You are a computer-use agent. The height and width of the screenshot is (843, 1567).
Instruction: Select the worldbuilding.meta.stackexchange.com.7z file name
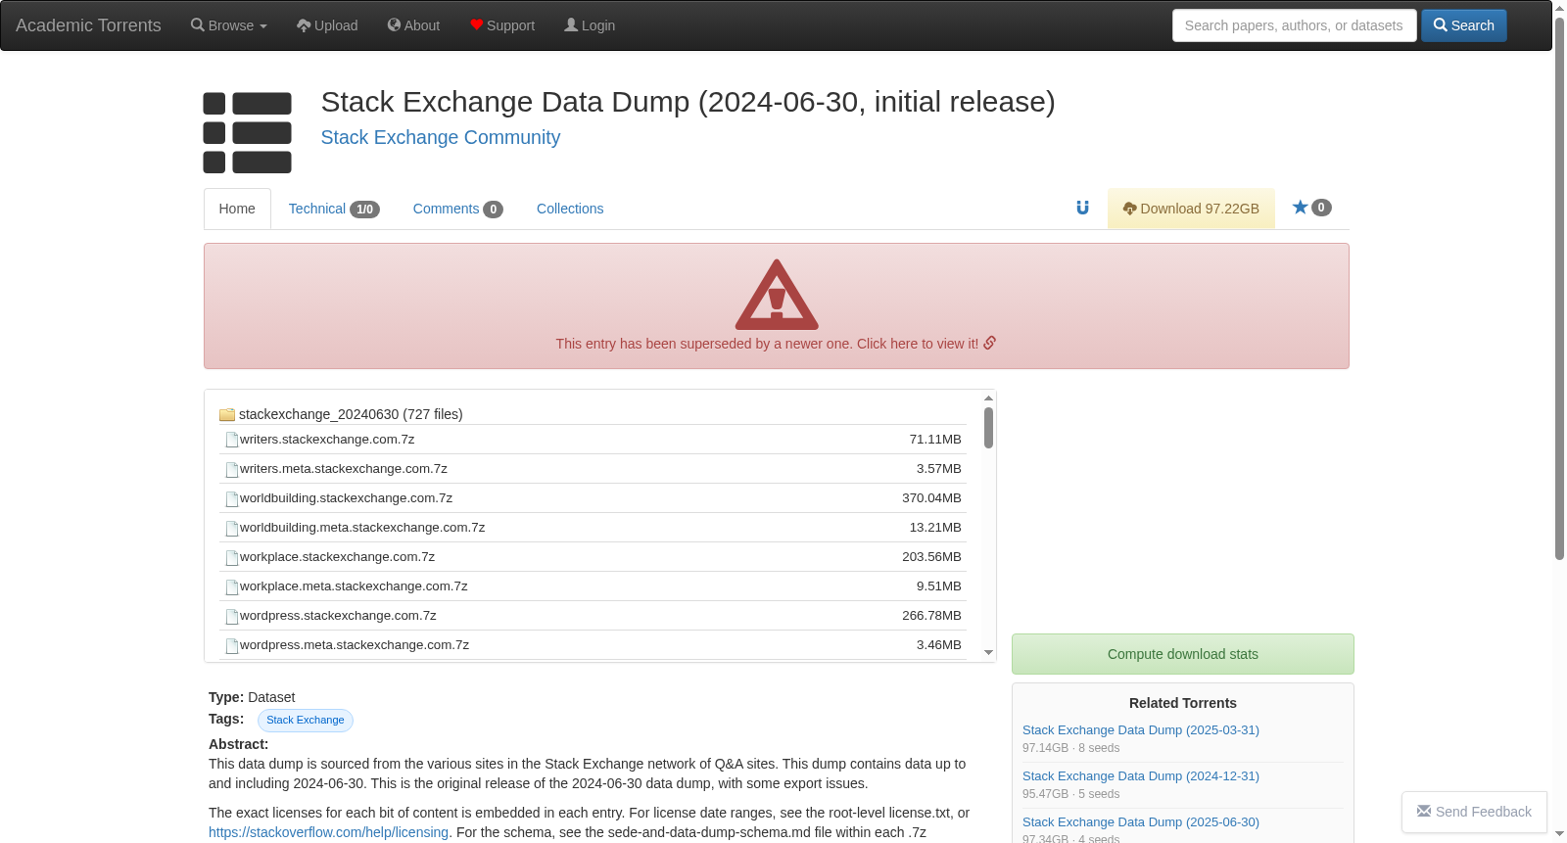[362, 528]
